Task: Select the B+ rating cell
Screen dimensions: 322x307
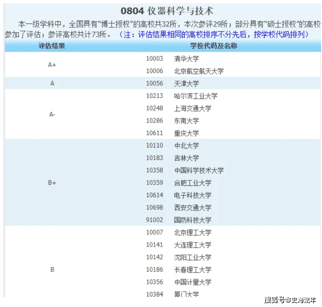Action: 52,183
